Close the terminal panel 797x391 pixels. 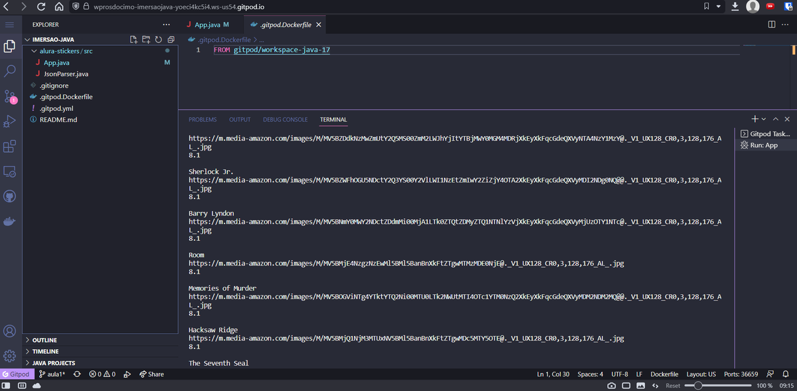coord(787,119)
